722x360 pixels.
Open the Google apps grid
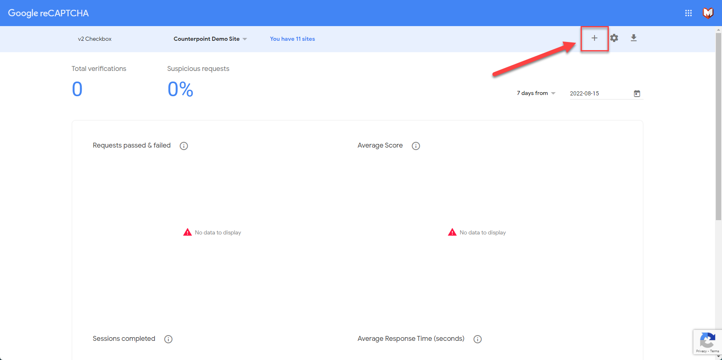688,13
